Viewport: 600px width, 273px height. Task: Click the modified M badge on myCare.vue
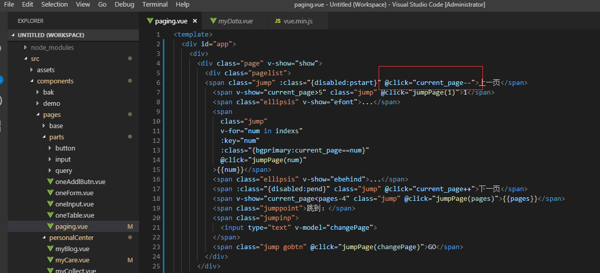point(130,260)
